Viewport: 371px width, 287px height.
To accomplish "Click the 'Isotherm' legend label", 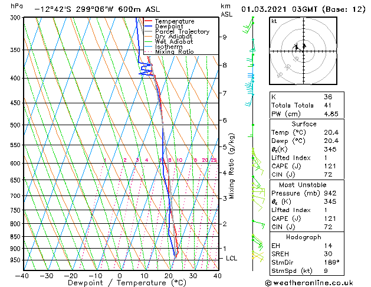I will (x=169, y=47).
